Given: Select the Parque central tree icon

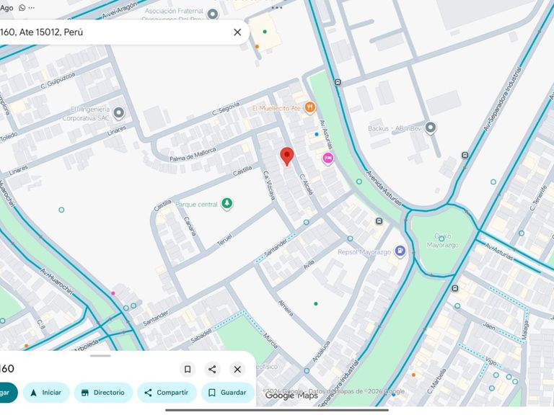Looking at the screenshot, I should 227,204.
